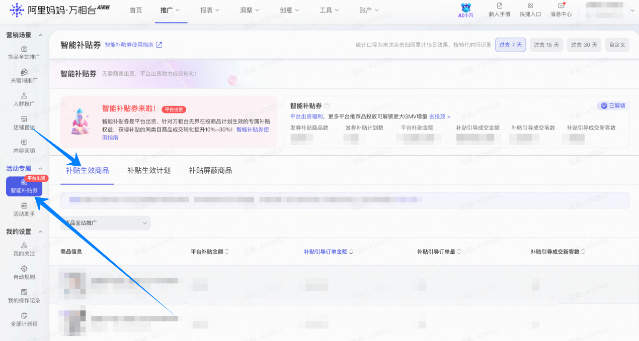The width and height of the screenshot is (639, 341).
Task: Sort by 平台补贴金额 column
Action: point(227,252)
